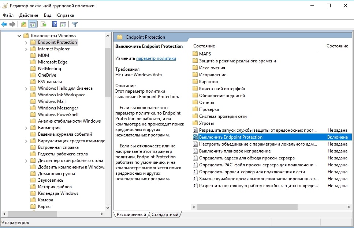Select Определить PAC-файл прокси-сервера policy
Screen dimensions: 354x228
pyautogui.click(x=258, y=165)
